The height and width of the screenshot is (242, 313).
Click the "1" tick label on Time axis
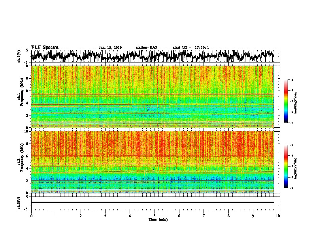56,216
